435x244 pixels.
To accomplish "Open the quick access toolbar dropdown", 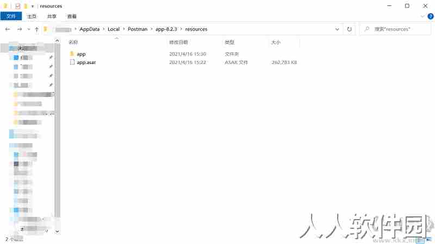I will tap(33, 6).
